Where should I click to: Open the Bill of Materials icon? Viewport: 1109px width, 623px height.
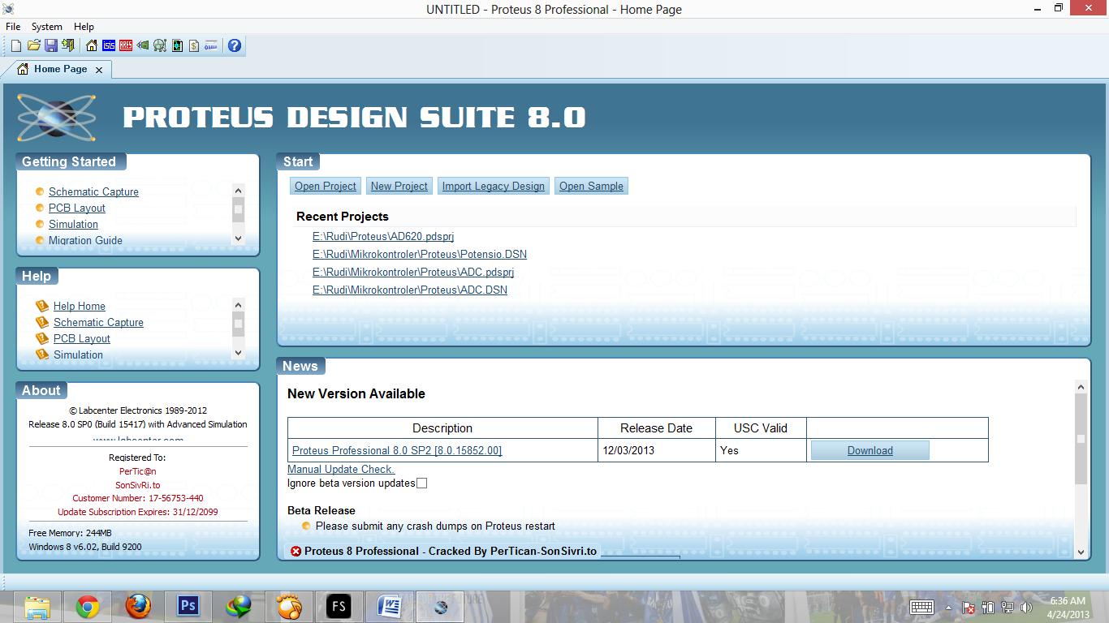[x=194, y=45]
